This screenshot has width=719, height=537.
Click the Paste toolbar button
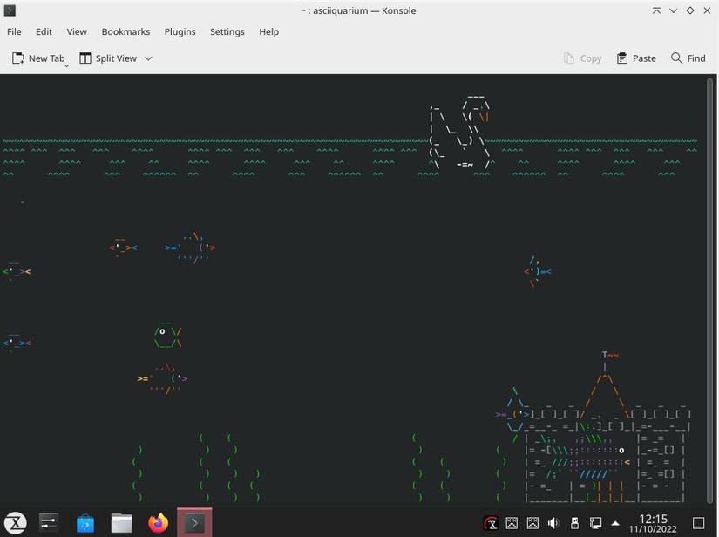(636, 58)
